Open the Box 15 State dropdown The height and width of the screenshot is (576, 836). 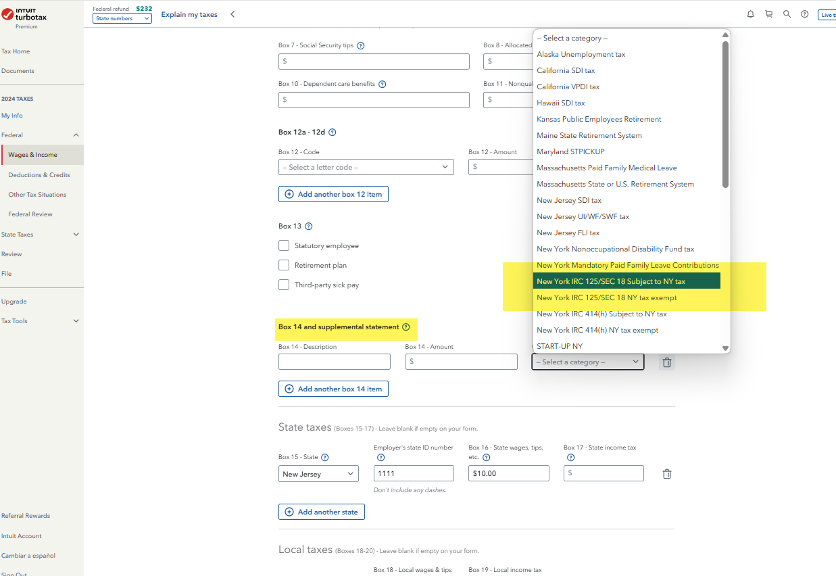[x=318, y=474]
